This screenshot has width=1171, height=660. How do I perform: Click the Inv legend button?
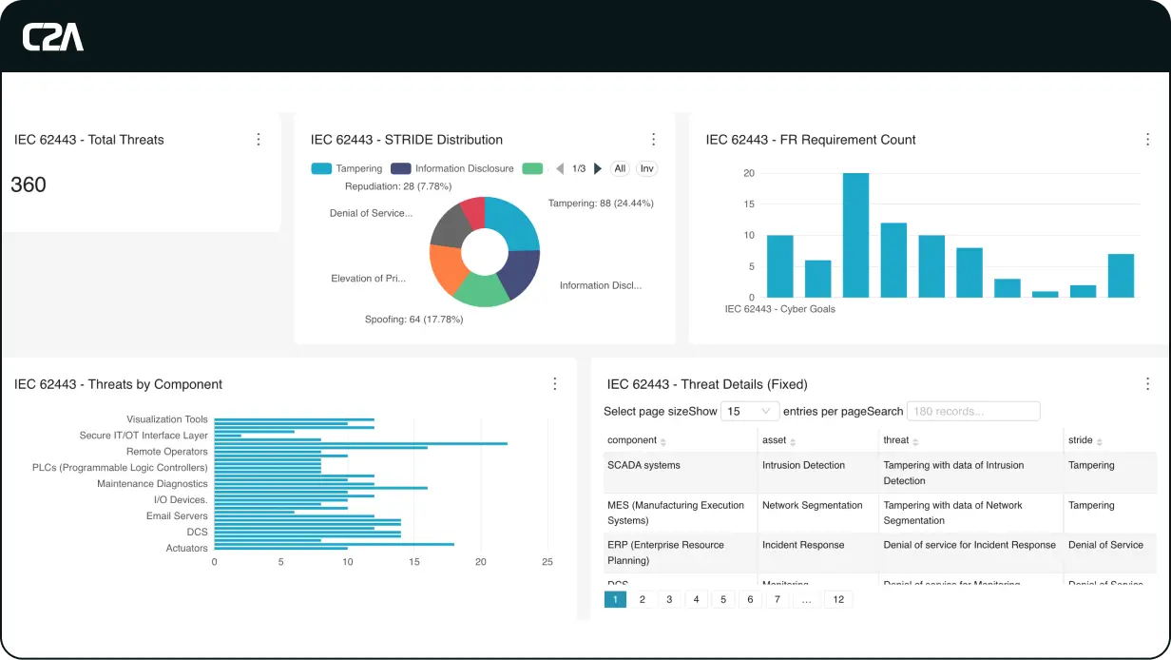(647, 168)
